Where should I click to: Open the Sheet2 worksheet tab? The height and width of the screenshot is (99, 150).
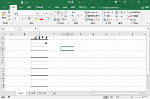point(32,93)
